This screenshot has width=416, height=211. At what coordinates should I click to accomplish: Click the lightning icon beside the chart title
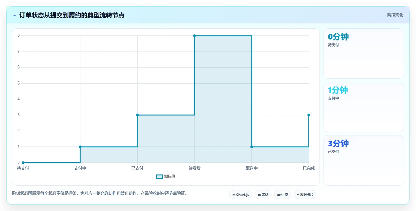tap(15, 15)
